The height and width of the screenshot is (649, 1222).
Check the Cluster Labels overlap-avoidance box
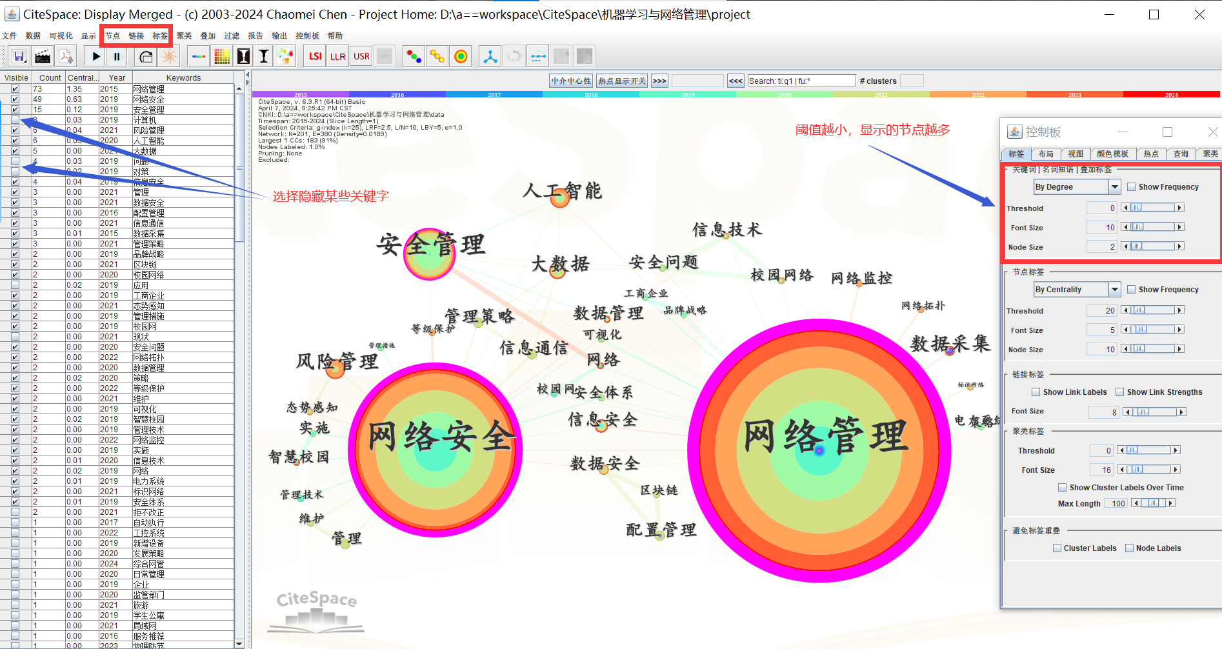(x=1057, y=548)
